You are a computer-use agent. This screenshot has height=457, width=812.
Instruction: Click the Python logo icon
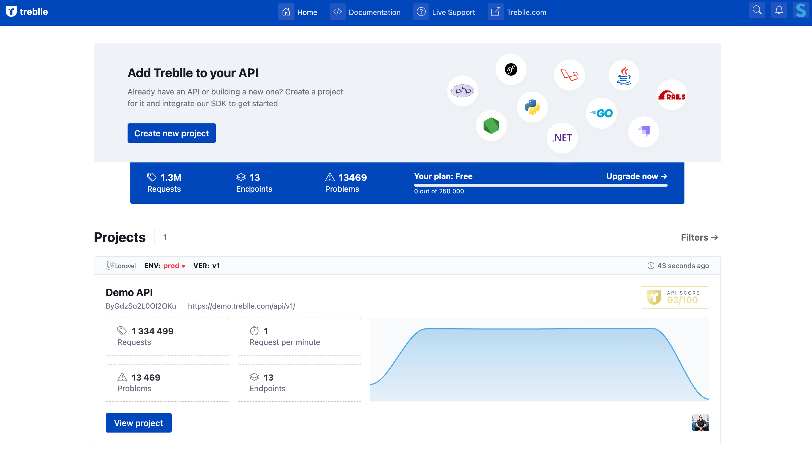[x=532, y=107]
